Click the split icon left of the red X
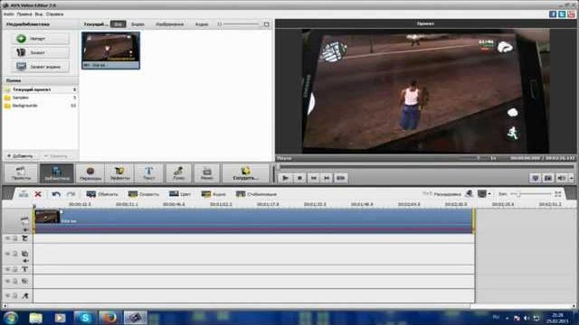Image resolution: width=579 pixels, height=325 pixels. coord(24,194)
